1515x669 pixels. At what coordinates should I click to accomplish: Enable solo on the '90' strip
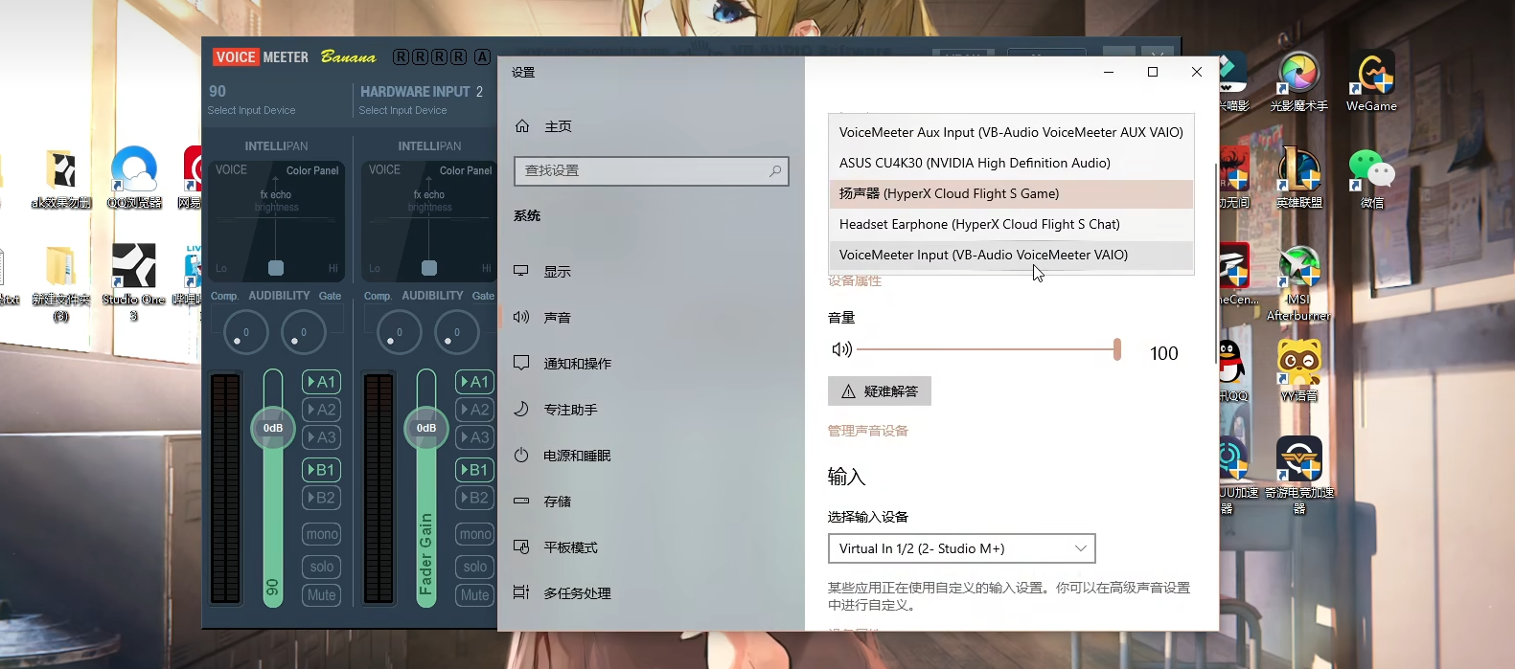pos(322,567)
